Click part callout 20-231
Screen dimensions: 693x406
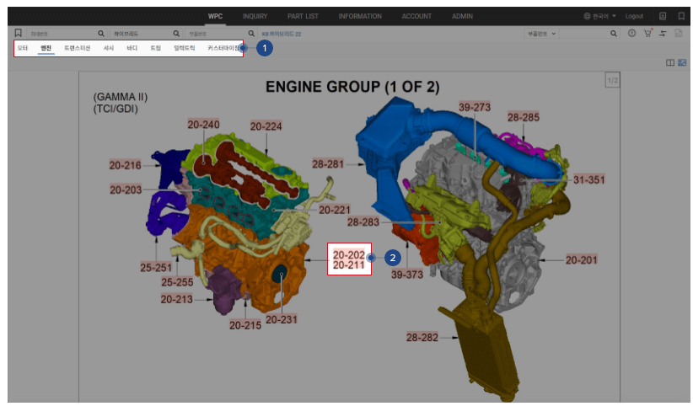[x=282, y=319]
